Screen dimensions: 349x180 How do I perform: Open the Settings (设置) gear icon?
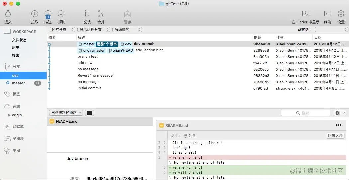tap(341, 14)
